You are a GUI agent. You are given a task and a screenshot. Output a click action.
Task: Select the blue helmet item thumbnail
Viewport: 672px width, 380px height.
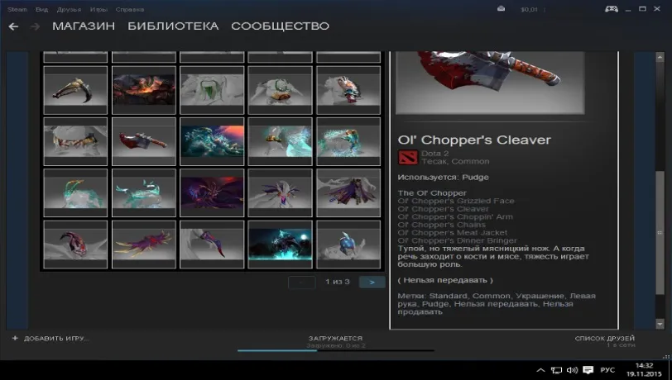pos(348,245)
